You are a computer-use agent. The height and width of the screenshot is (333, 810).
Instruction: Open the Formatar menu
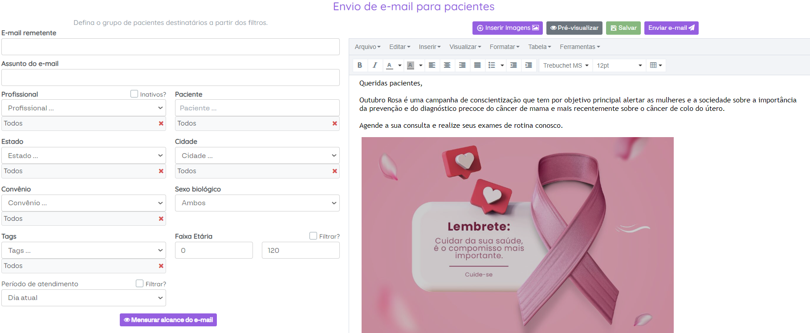click(504, 47)
